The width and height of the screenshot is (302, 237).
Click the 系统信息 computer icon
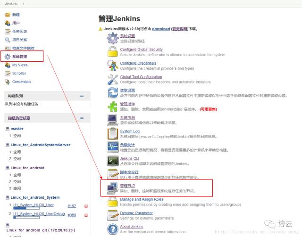pos(113,120)
